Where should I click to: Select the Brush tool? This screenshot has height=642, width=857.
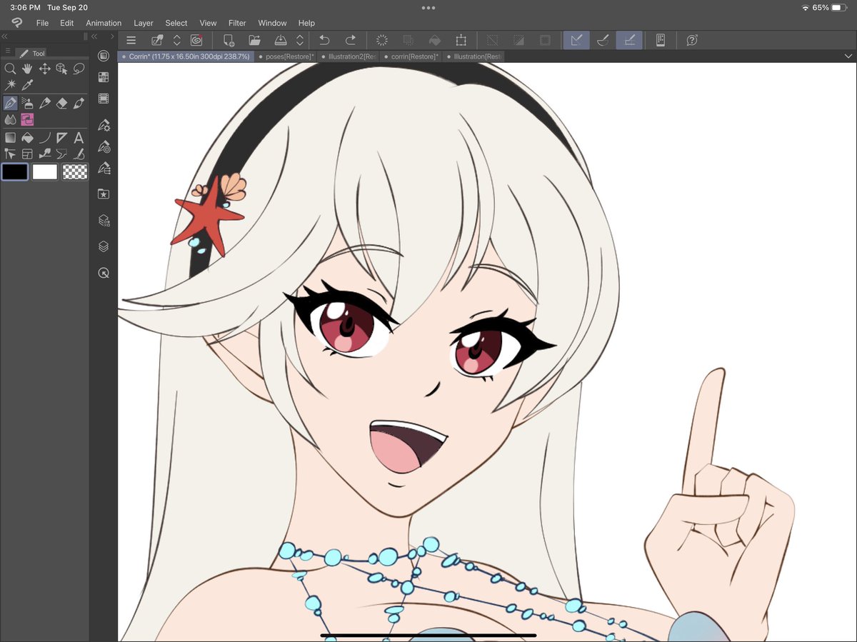pos(79,104)
